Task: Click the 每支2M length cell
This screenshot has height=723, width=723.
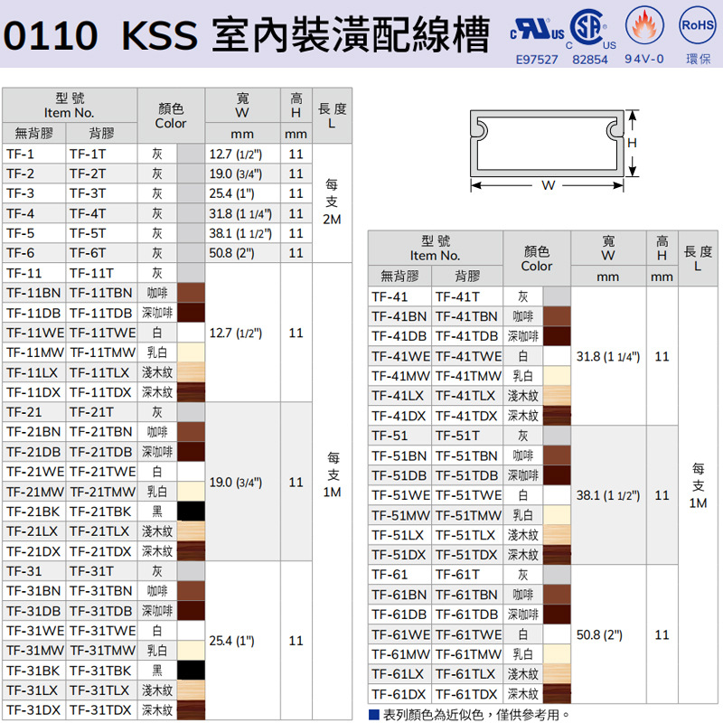Action: (x=332, y=202)
